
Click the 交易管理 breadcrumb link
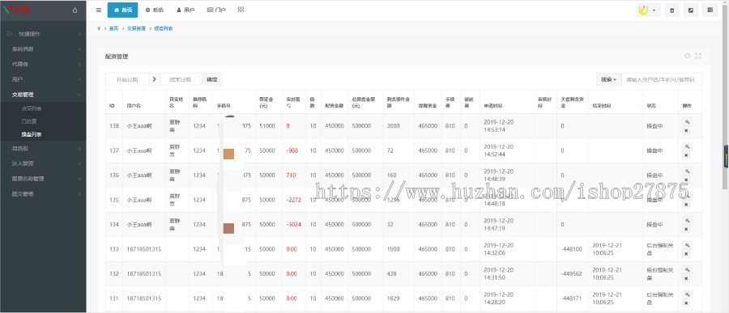click(x=136, y=28)
